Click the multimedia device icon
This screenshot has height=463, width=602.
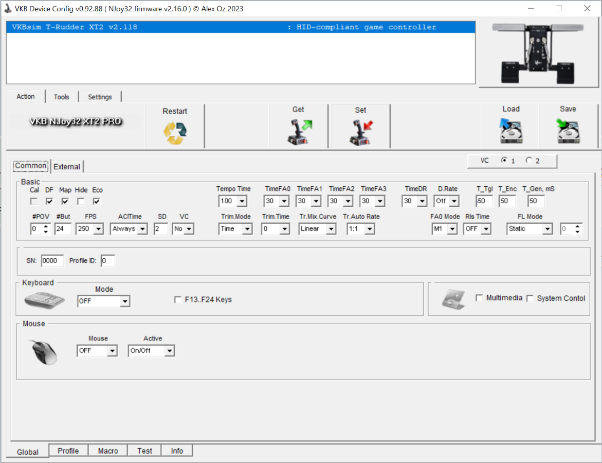tap(453, 299)
